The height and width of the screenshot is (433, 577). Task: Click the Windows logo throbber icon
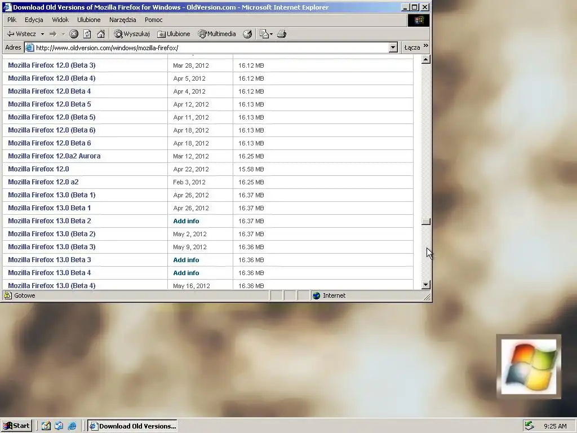419,20
